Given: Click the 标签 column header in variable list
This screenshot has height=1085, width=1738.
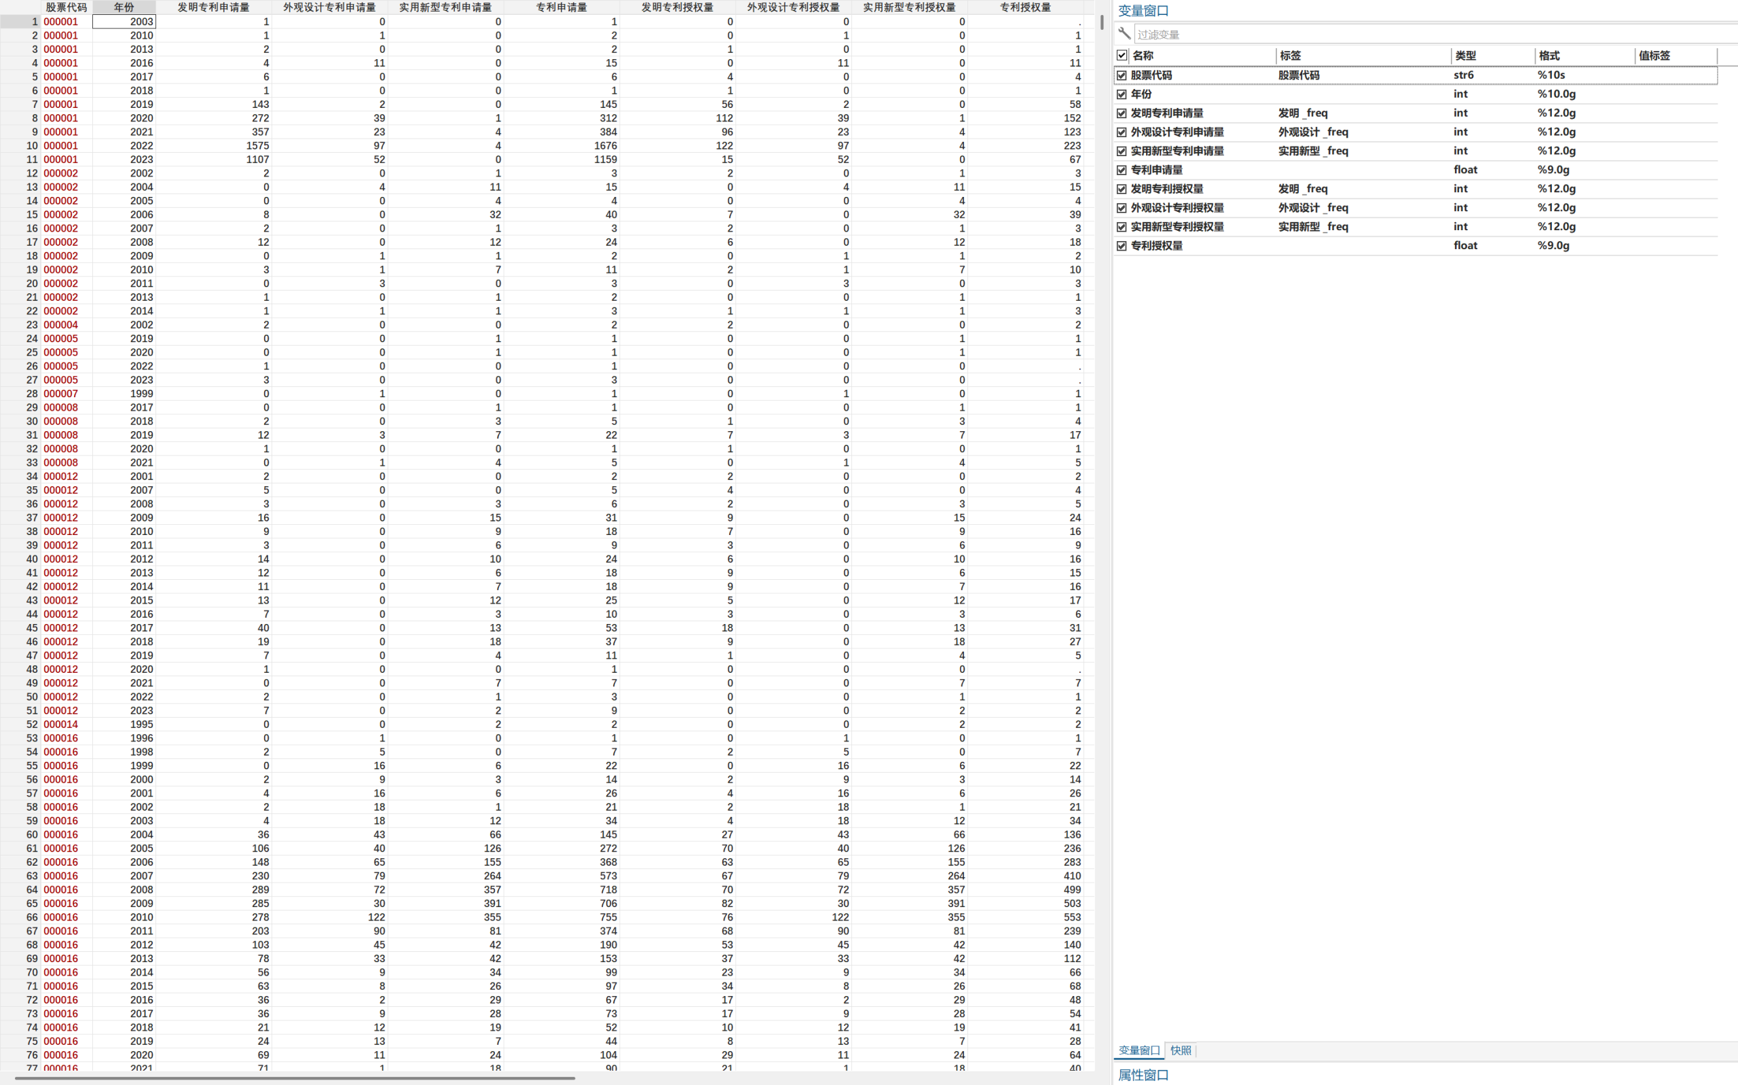Looking at the screenshot, I should (x=1290, y=55).
